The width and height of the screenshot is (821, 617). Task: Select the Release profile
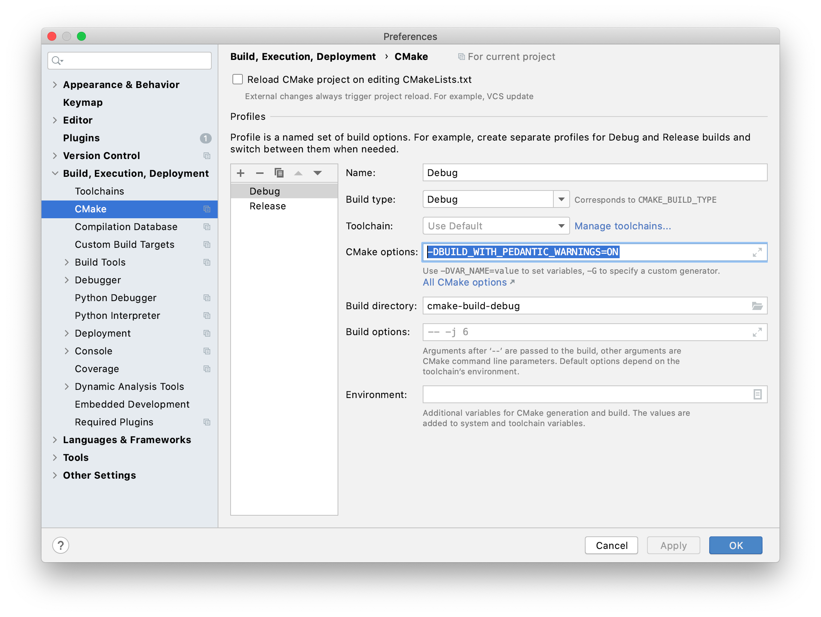click(x=268, y=206)
